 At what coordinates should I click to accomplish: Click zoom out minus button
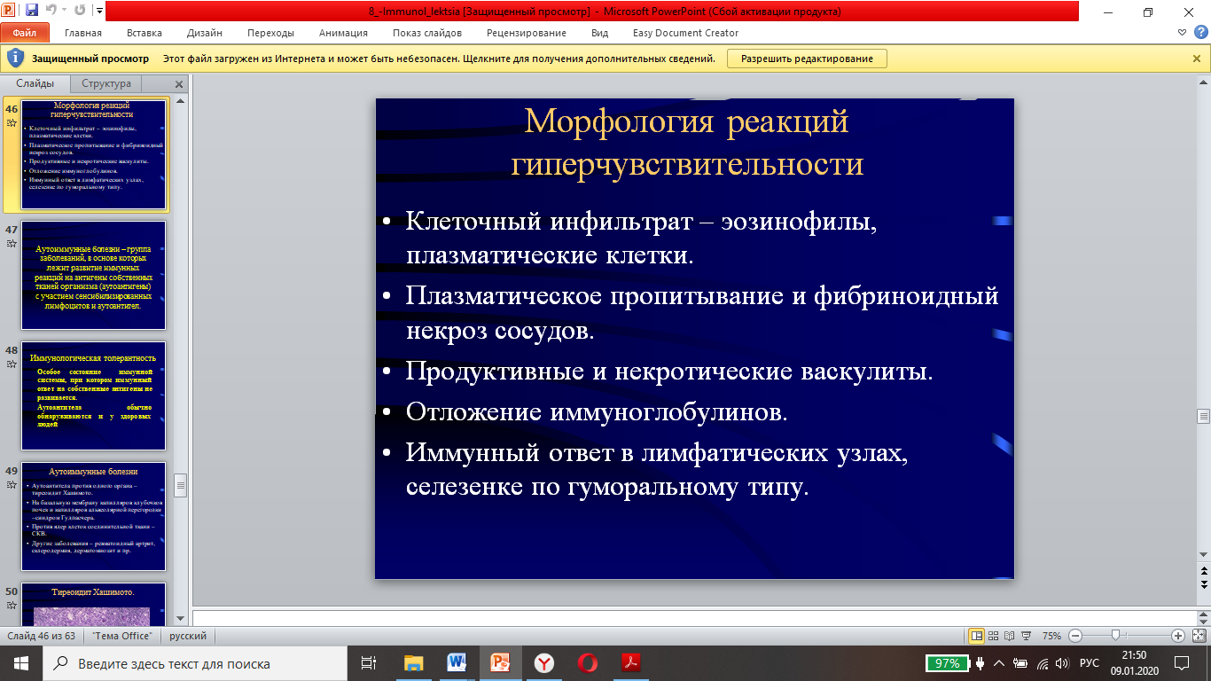click(x=1074, y=636)
